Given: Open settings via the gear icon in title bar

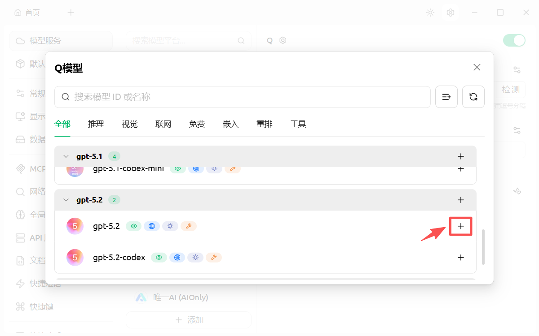Looking at the screenshot, I should click(x=451, y=13).
